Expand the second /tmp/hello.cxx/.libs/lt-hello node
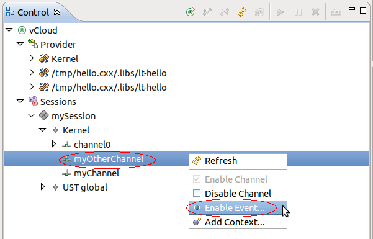373x239 pixels. (x=32, y=87)
